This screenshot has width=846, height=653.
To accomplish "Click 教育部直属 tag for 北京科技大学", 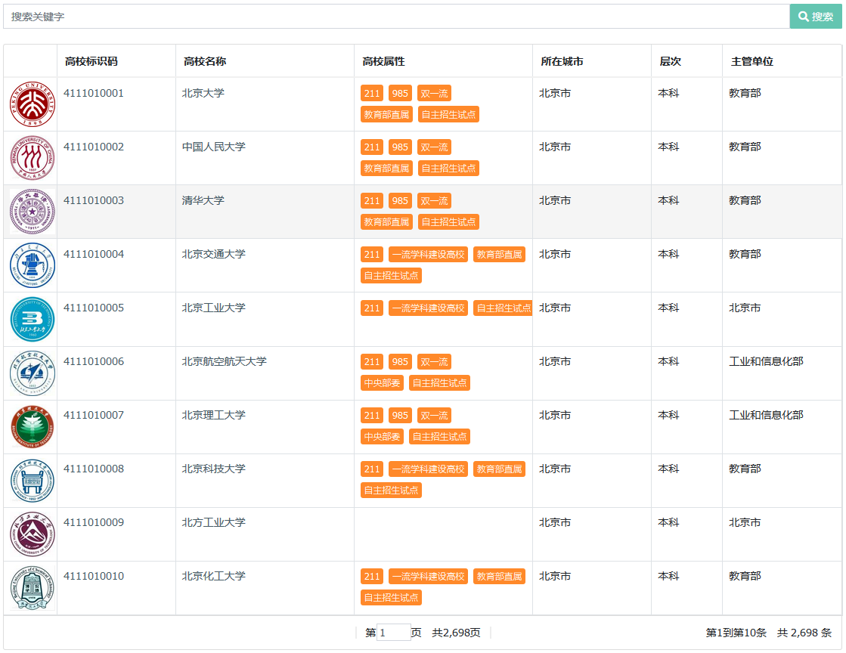I will pyautogui.click(x=499, y=469).
